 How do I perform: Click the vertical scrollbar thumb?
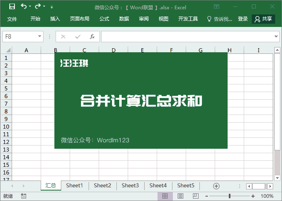tap(277, 102)
